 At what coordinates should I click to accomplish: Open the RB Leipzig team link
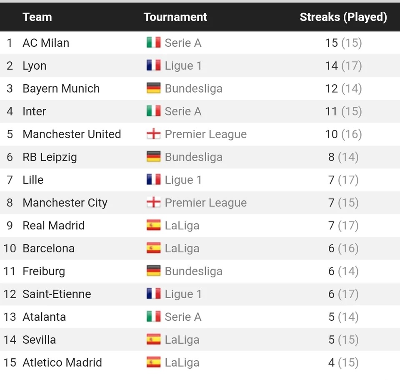pyautogui.click(x=50, y=157)
